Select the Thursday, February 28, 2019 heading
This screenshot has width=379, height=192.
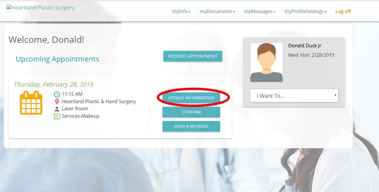click(53, 84)
